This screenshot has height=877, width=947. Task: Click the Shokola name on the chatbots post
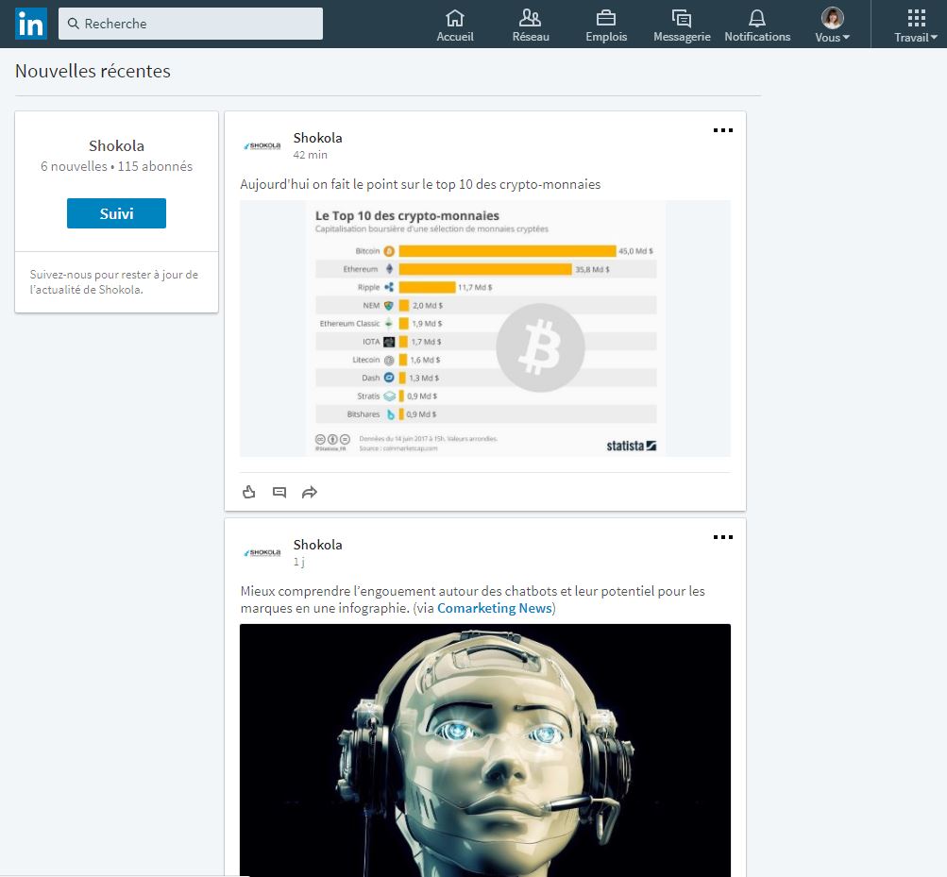coord(317,545)
